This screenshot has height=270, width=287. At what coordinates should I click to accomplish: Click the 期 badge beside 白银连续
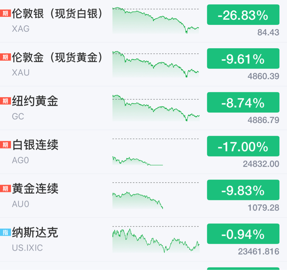click(5, 145)
